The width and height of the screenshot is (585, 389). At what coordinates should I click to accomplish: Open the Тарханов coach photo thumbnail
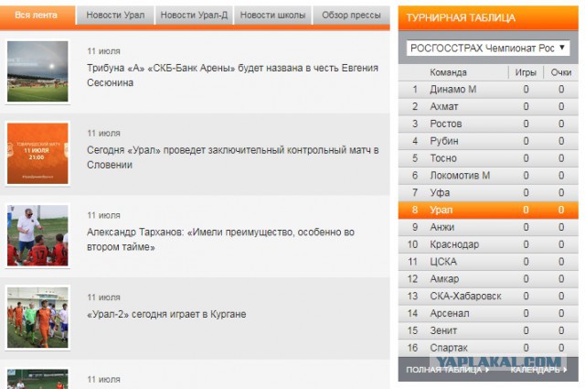[x=37, y=235]
